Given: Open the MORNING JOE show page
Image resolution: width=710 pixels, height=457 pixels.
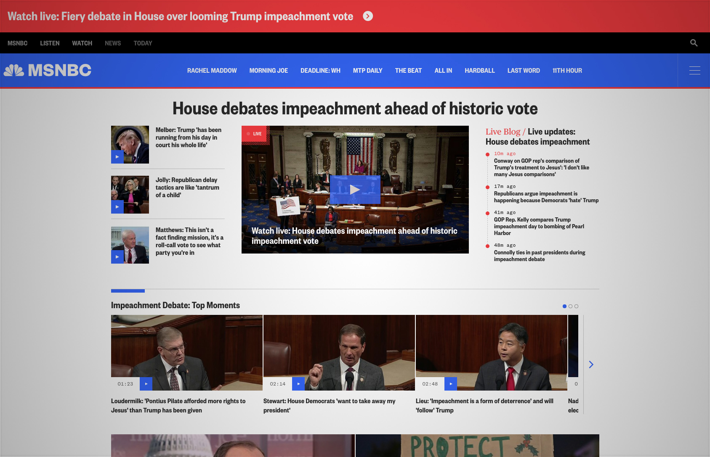Looking at the screenshot, I should tap(269, 71).
